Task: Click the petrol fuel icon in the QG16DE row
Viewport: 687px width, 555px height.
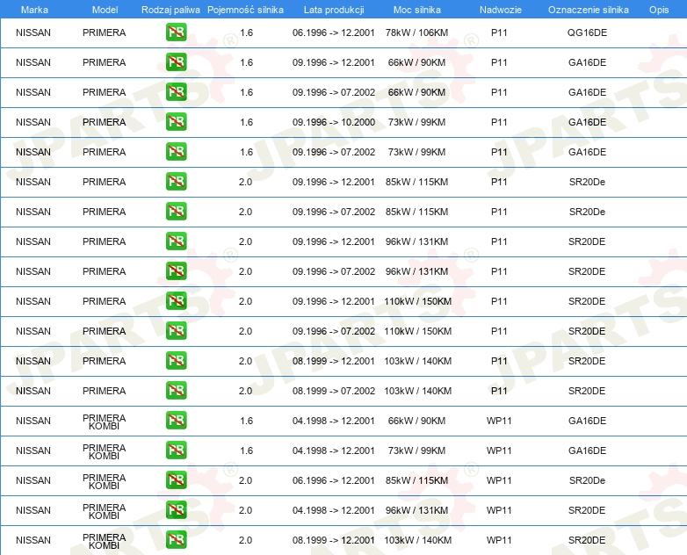Action: click(176, 32)
